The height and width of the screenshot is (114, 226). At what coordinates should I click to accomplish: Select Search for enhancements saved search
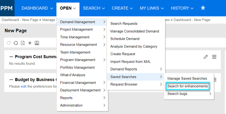point(188,86)
